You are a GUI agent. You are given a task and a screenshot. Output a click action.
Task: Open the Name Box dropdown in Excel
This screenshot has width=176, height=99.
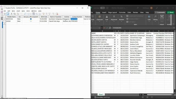point(100,28)
